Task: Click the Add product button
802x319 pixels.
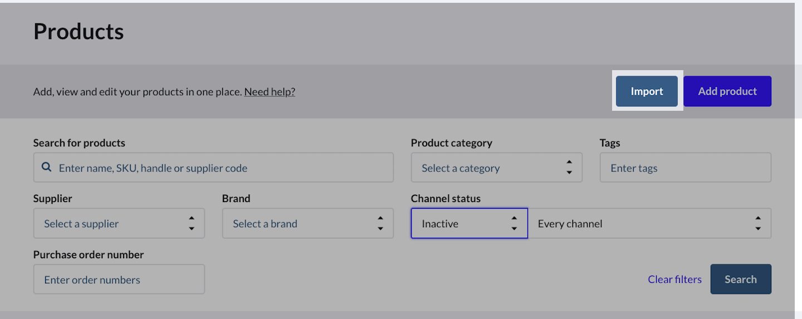Action: 727,91
